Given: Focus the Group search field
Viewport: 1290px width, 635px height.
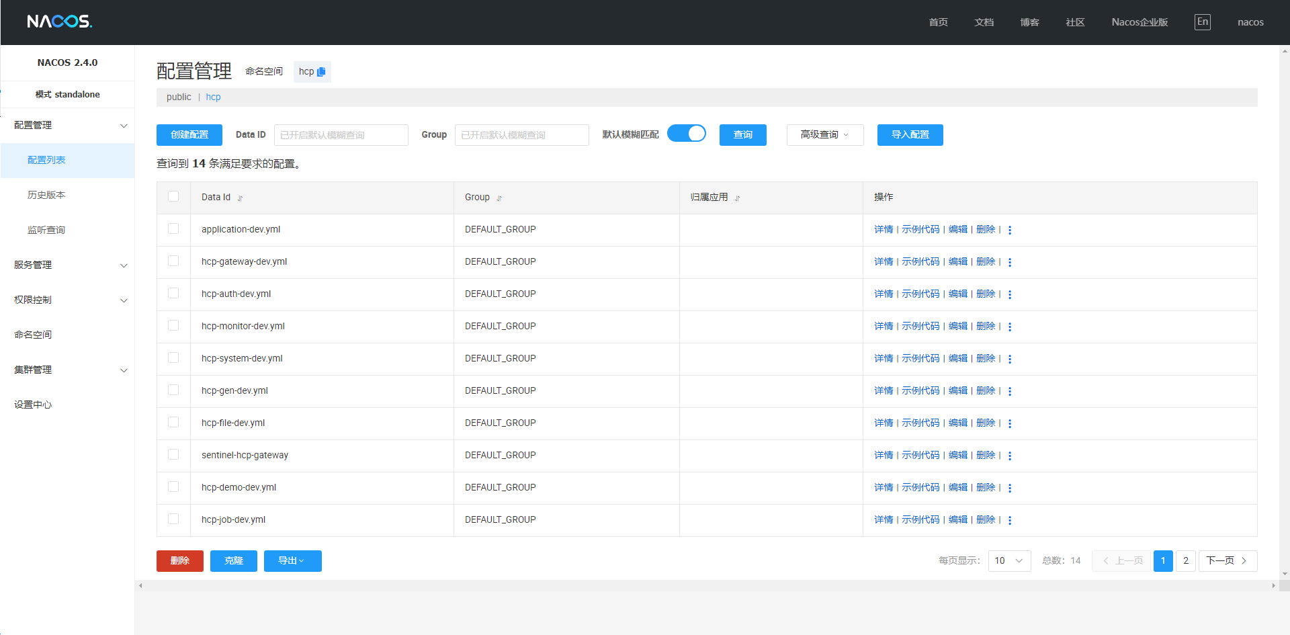Looking at the screenshot, I should coord(522,135).
